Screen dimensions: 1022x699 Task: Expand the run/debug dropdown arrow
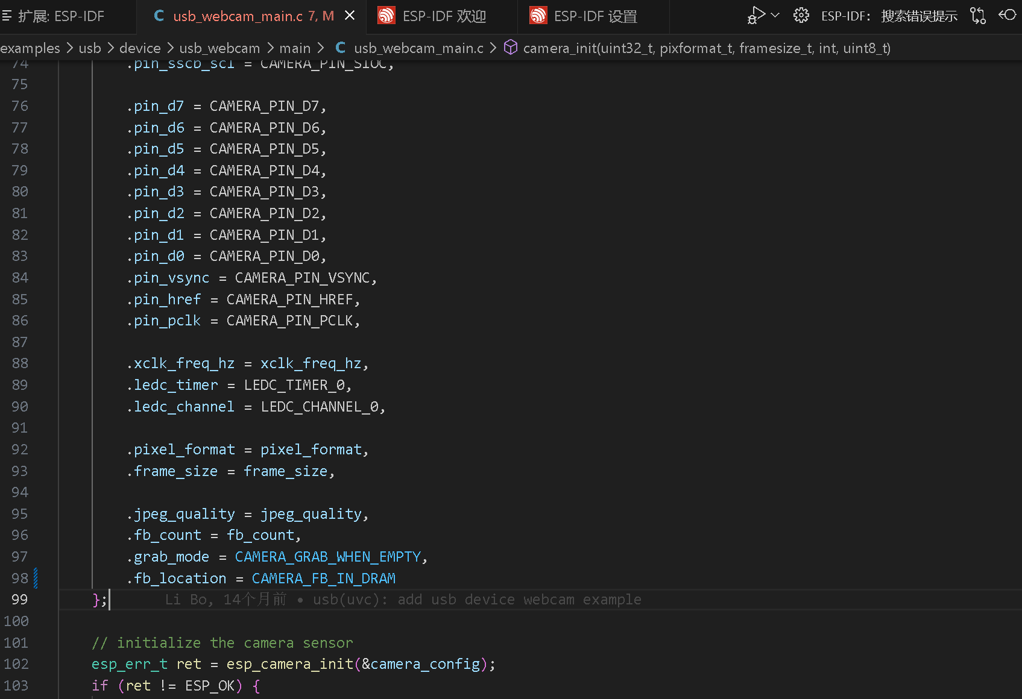tap(775, 16)
